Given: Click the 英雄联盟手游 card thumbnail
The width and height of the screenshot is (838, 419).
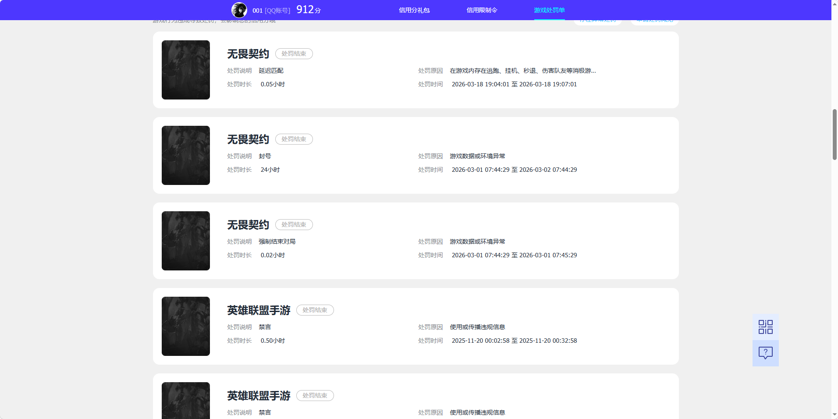Looking at the screenshot, I should pyautogui.click(x=185, y=326).
